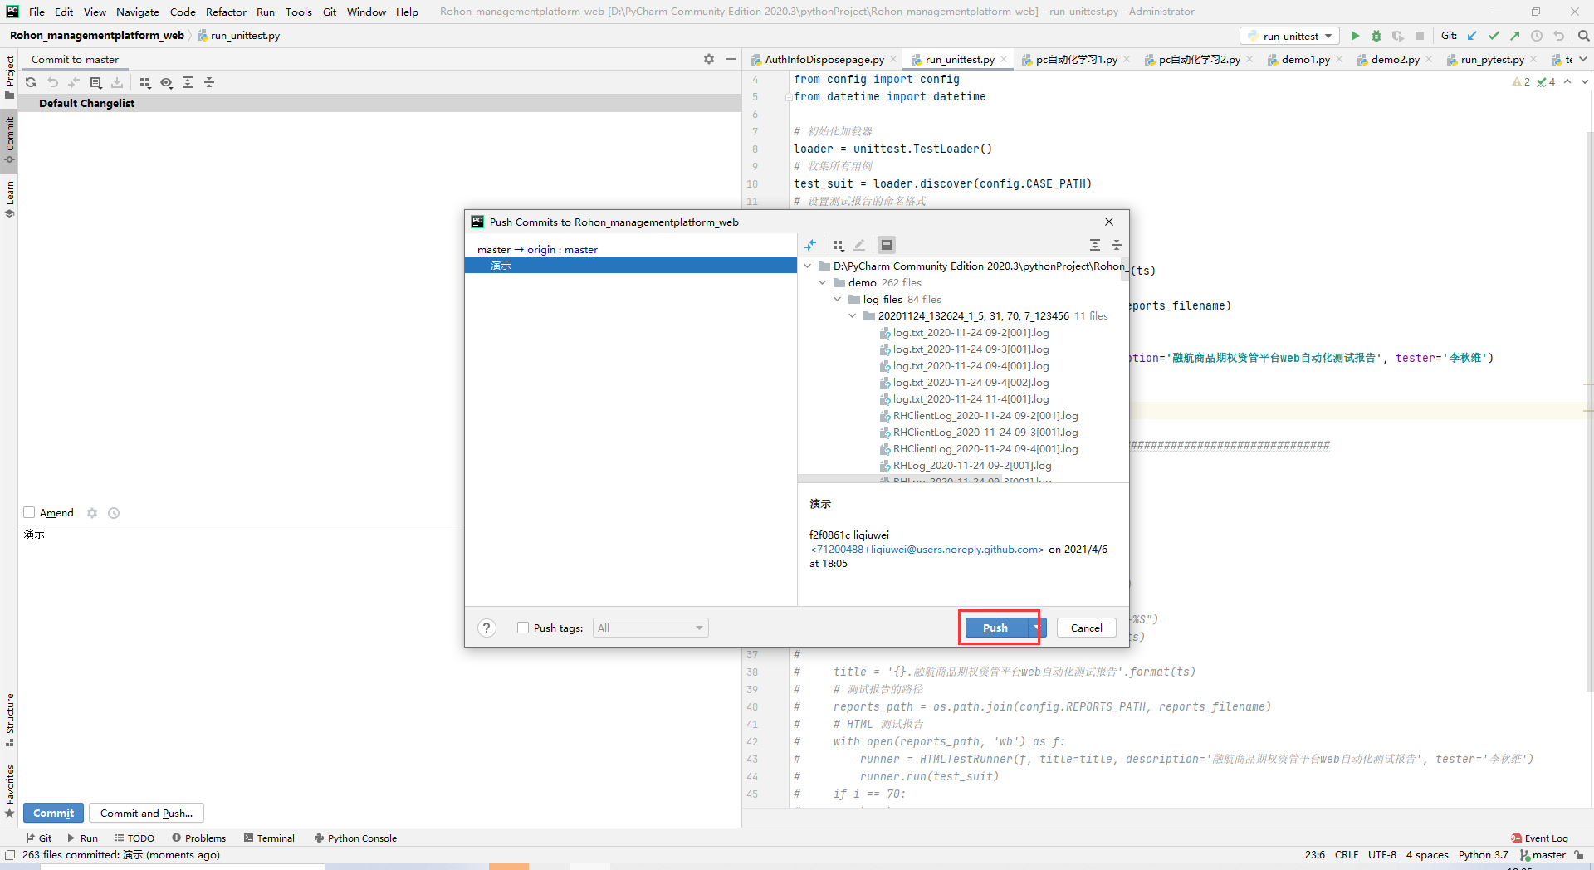Run the run_unittest configuration with the green play icon

coord(1355,36)
